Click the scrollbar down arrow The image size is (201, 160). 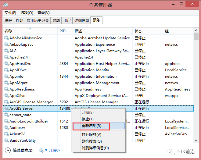point(196,140)
